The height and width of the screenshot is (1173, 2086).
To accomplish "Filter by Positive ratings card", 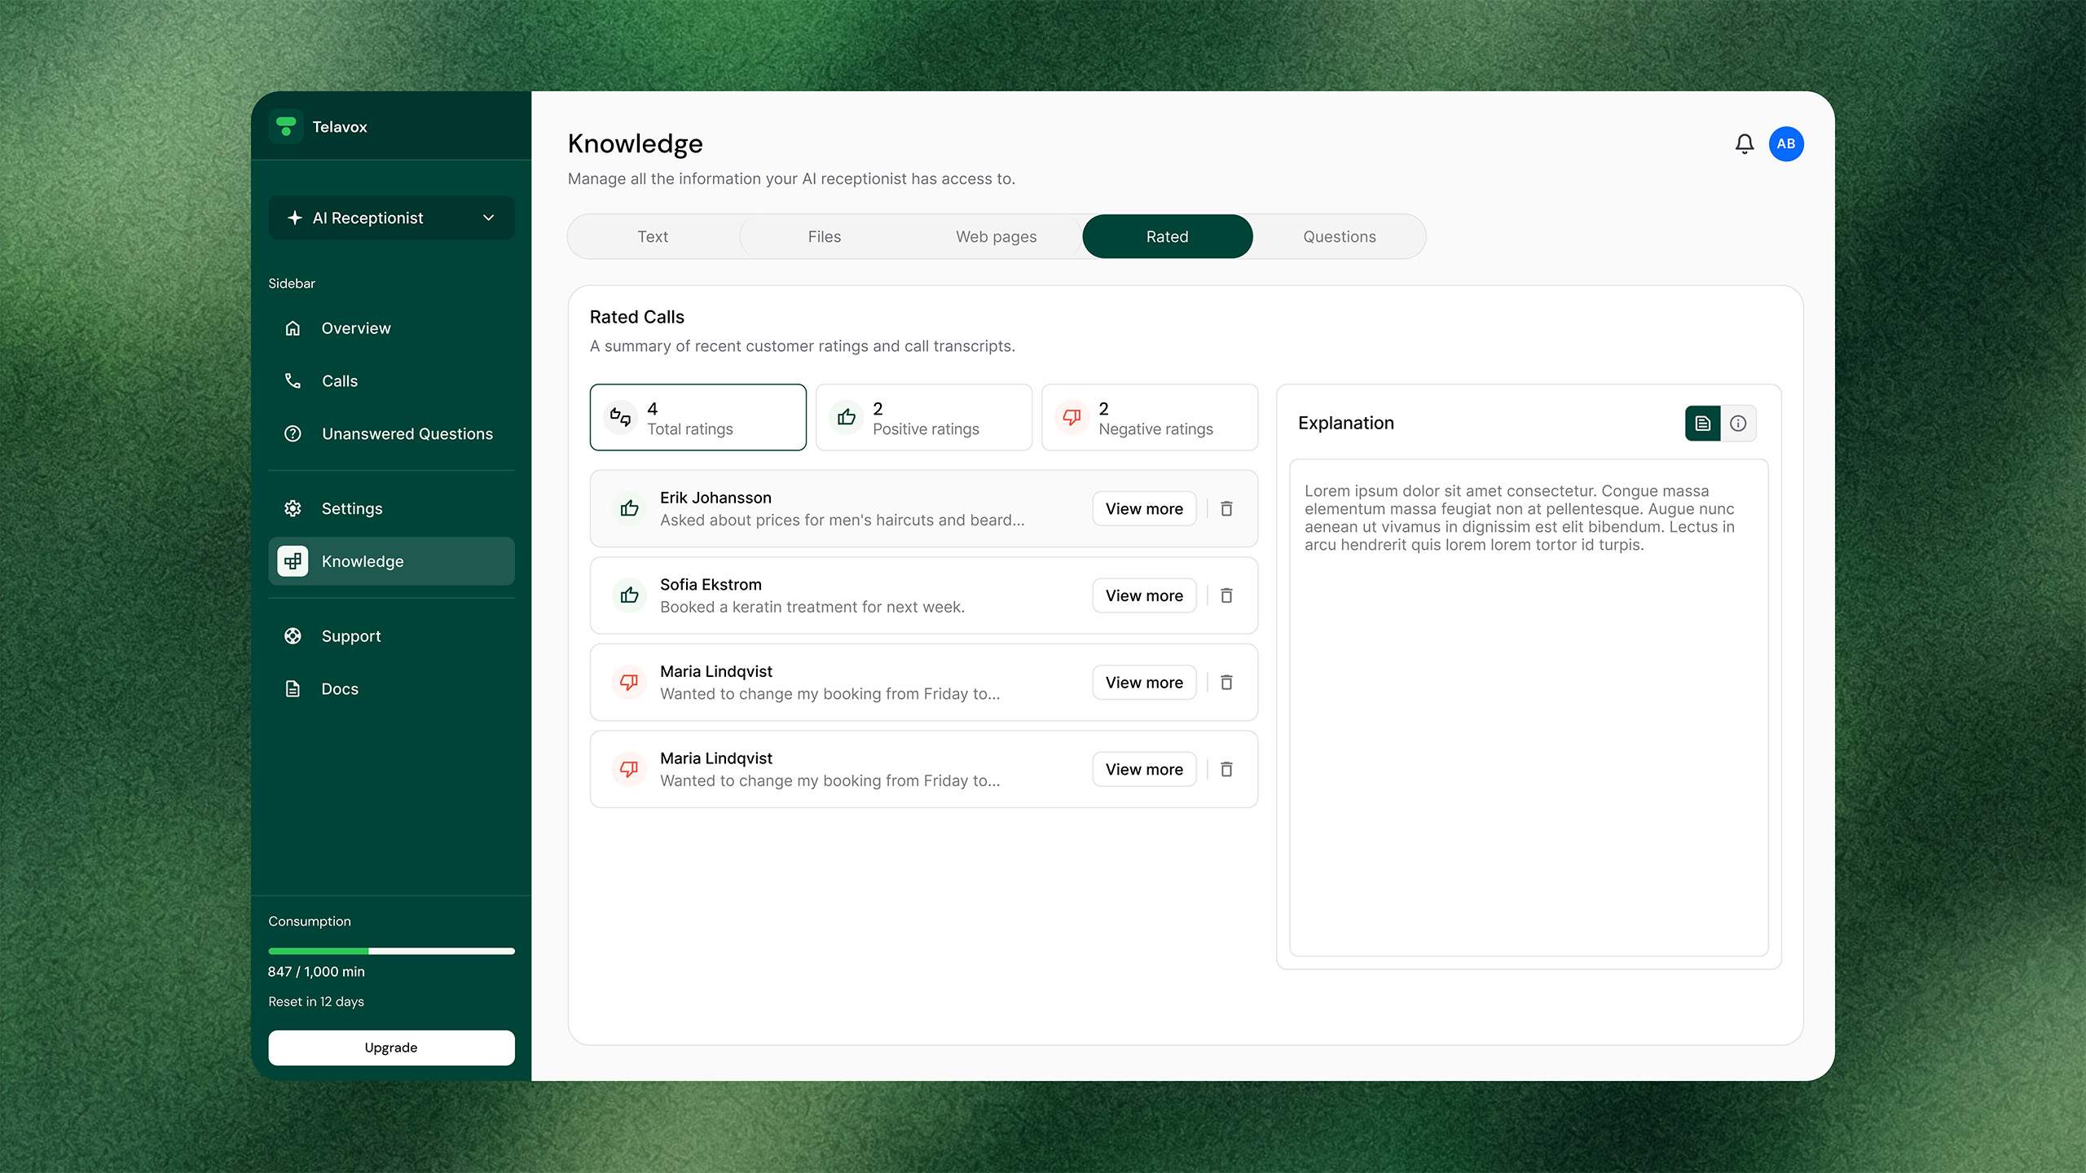I will (923, 418).
